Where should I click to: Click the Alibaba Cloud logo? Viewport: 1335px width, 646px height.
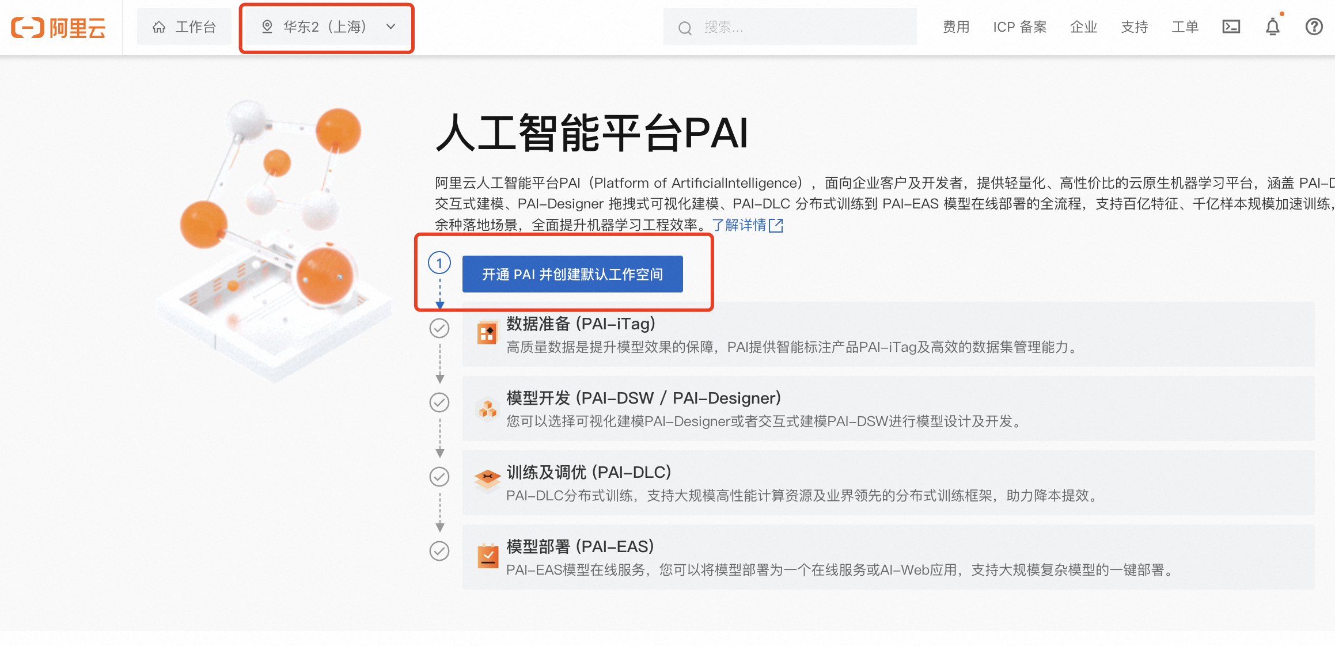tap(58, 27)
